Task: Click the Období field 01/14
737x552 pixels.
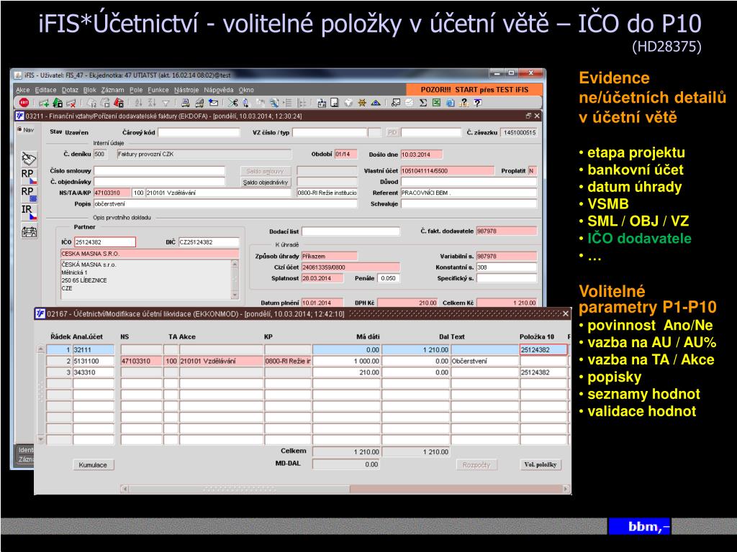Action: pos(345,154)
